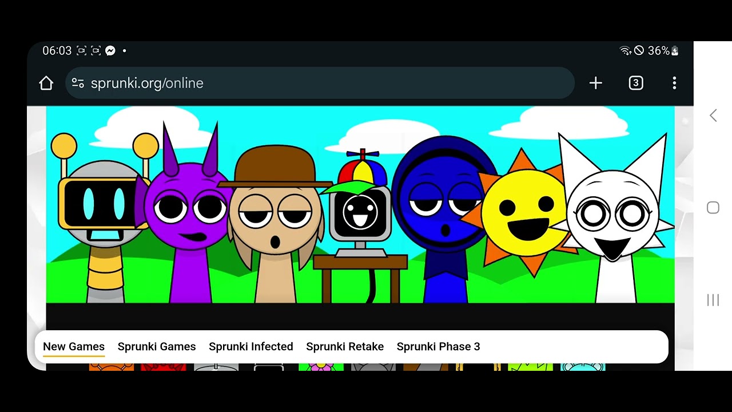Tap the battery 36% status indicator
Viewport: 732px width, 412px height.
[663, 50]
